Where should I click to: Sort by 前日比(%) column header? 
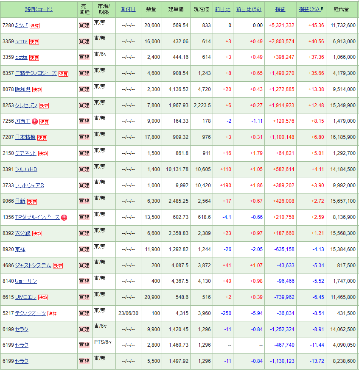(249, 9)
